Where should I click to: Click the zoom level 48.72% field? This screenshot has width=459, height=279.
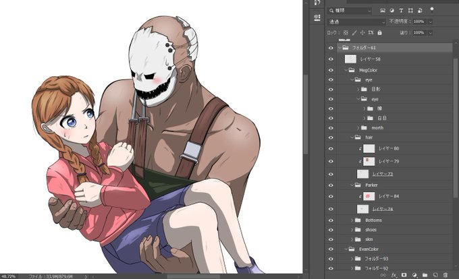9,276
